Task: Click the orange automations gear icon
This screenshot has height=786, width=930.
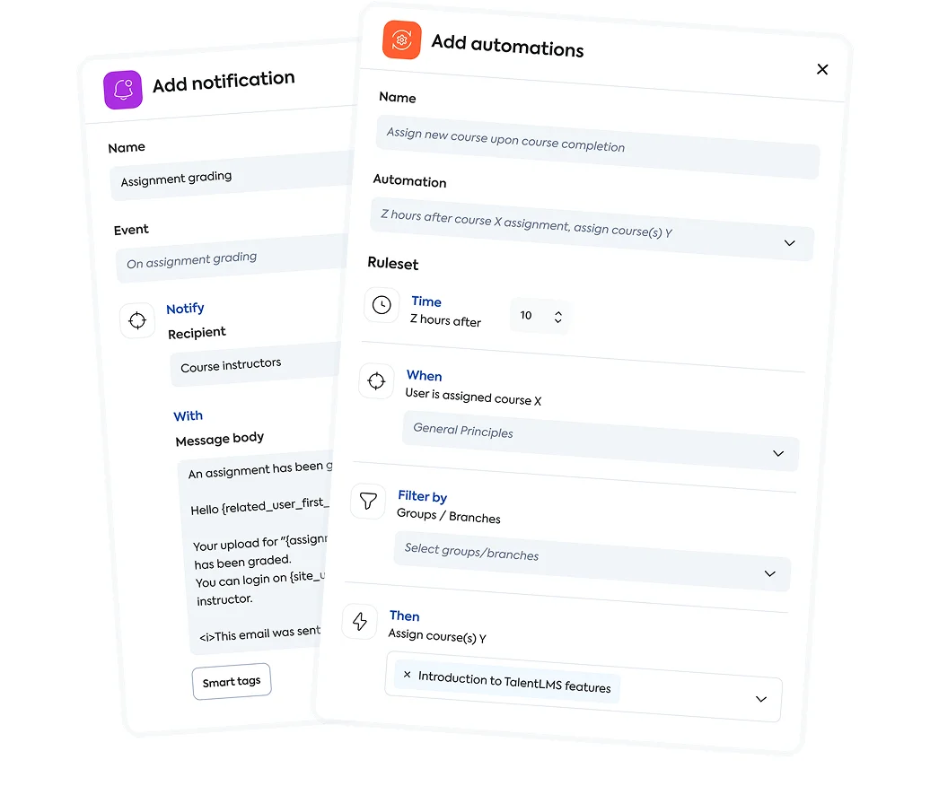Action: pos(401,40)
